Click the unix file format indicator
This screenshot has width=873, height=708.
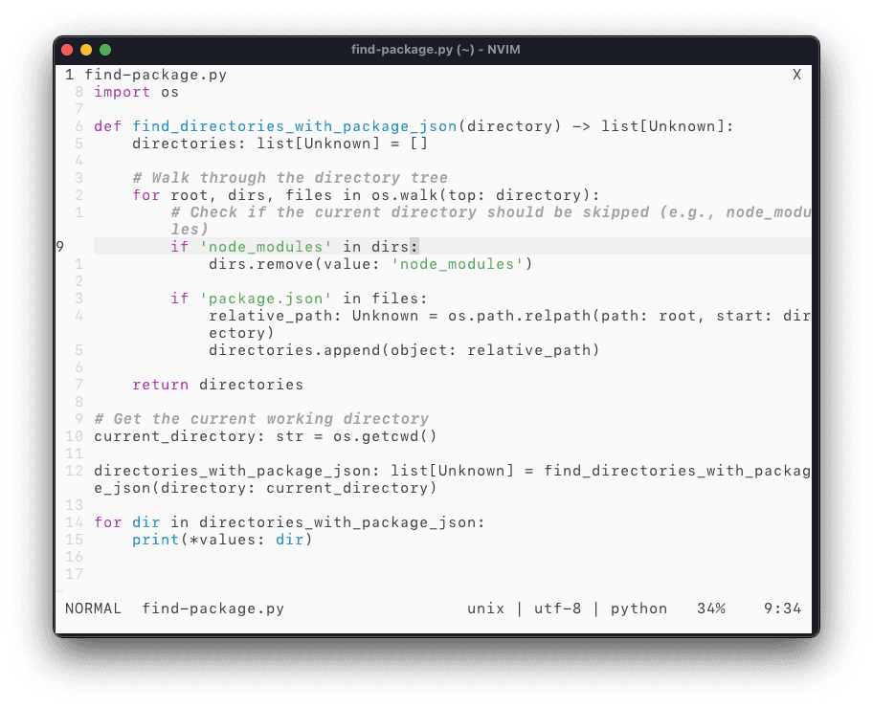point(485,608)
